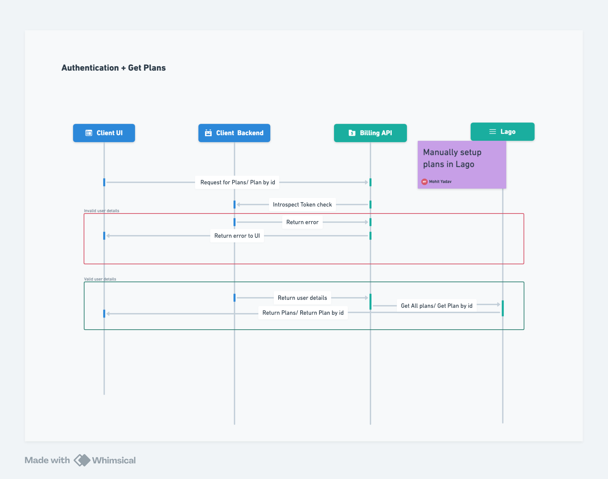Select the purple 'Manually setup plans in Lago' note
The image size is (608, 479).
tap(462, 164)
